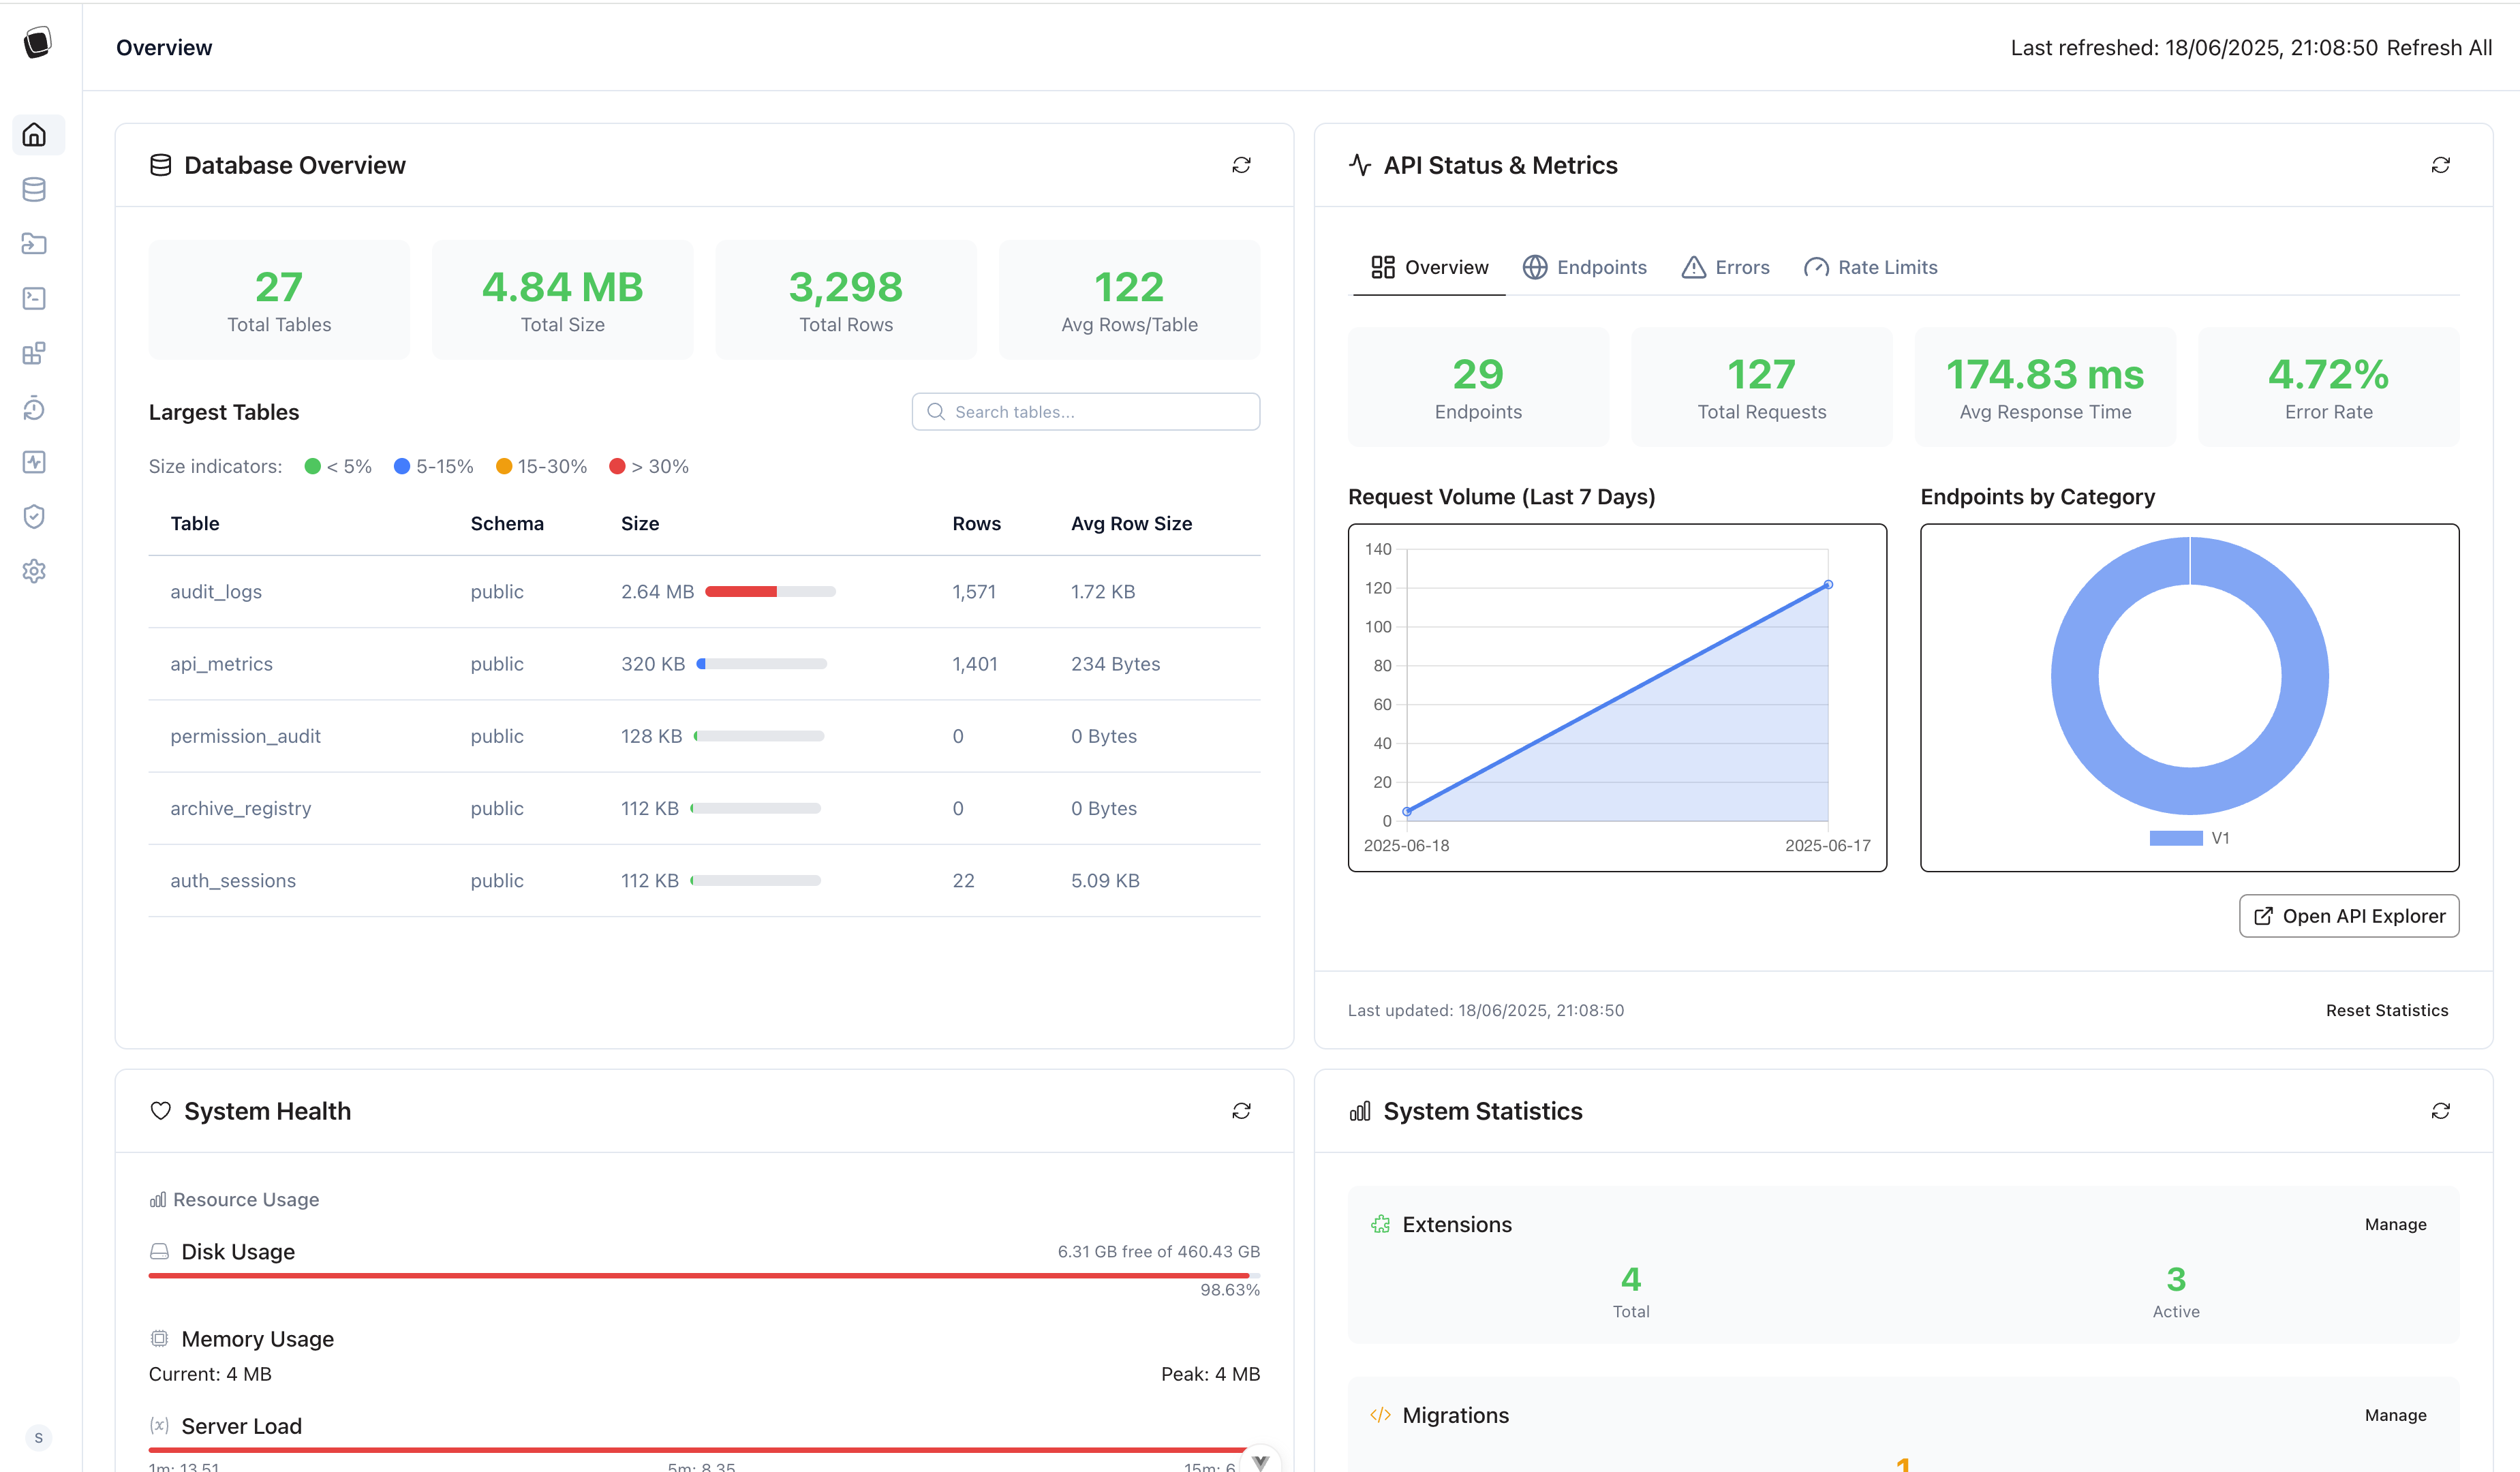This screenshot has height=1472, width=2520.
Task: Open the activity monitor sidebar icon
Action: (34, 462)
